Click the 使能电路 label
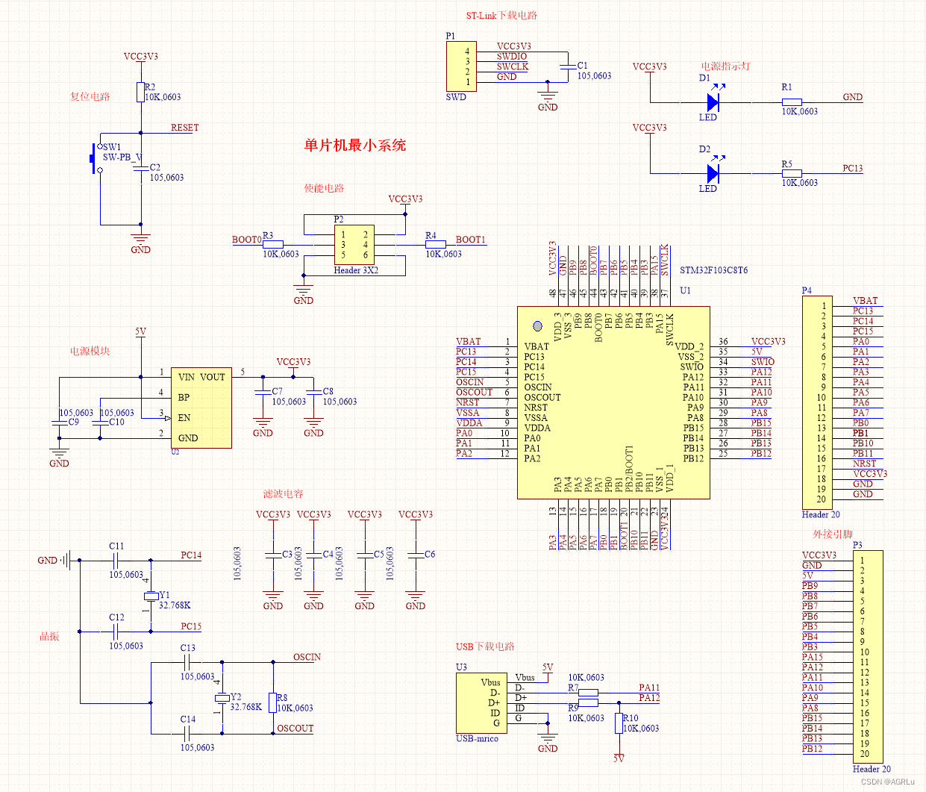The height and width of the screenshot is (792, 926). 324,188
